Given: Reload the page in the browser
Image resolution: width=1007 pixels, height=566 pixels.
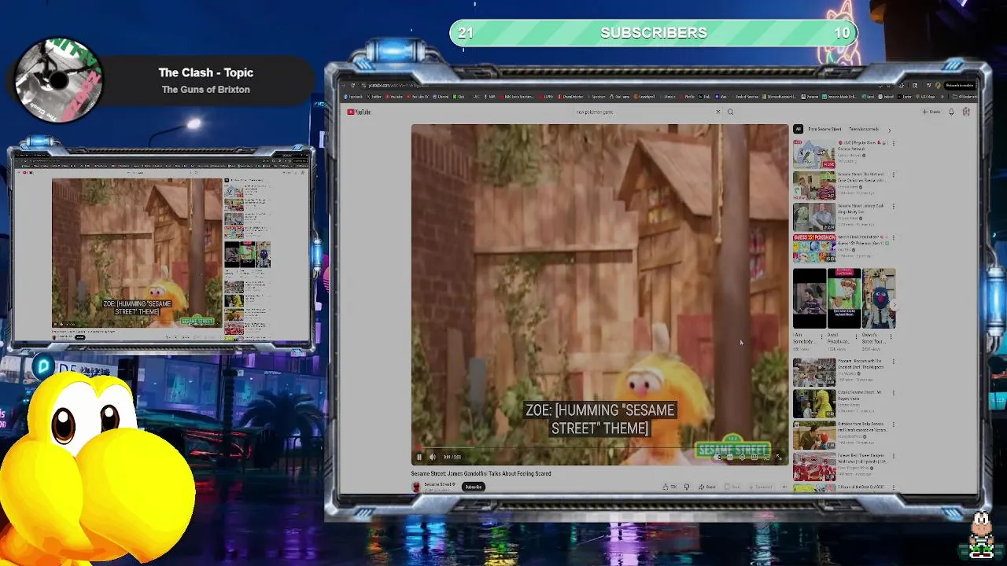Looking at the screenshot, I should [353, 85].
